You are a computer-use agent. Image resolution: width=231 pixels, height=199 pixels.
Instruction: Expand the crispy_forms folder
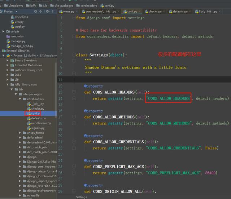tap(20, 133)
